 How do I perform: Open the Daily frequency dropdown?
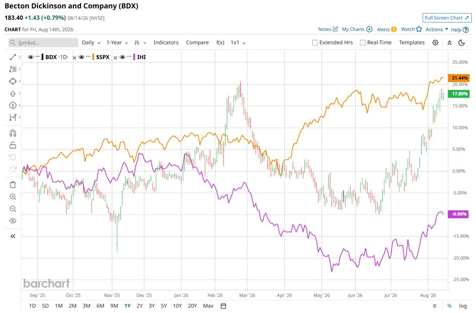pos(91,42)
